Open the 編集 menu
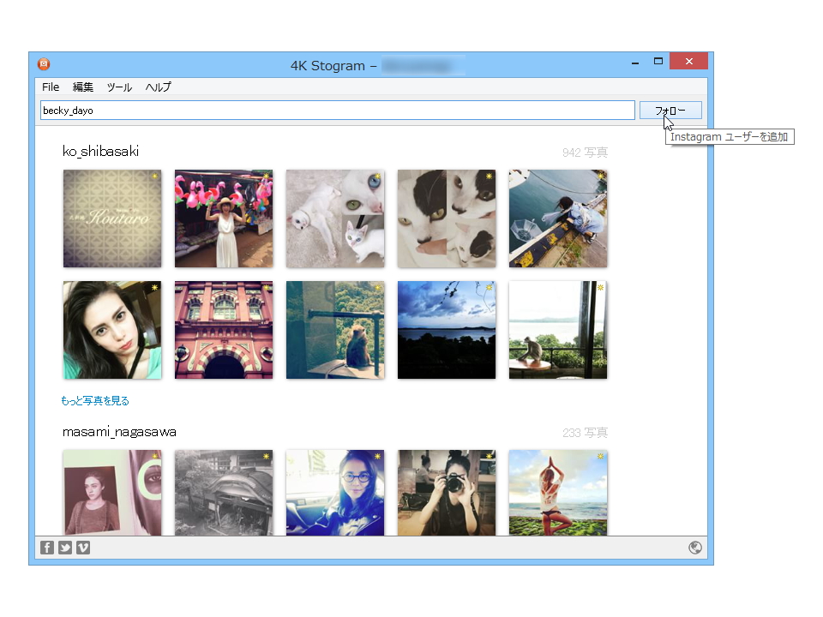The width and height of the screenshot is (823, 617). tap(83, 87)
